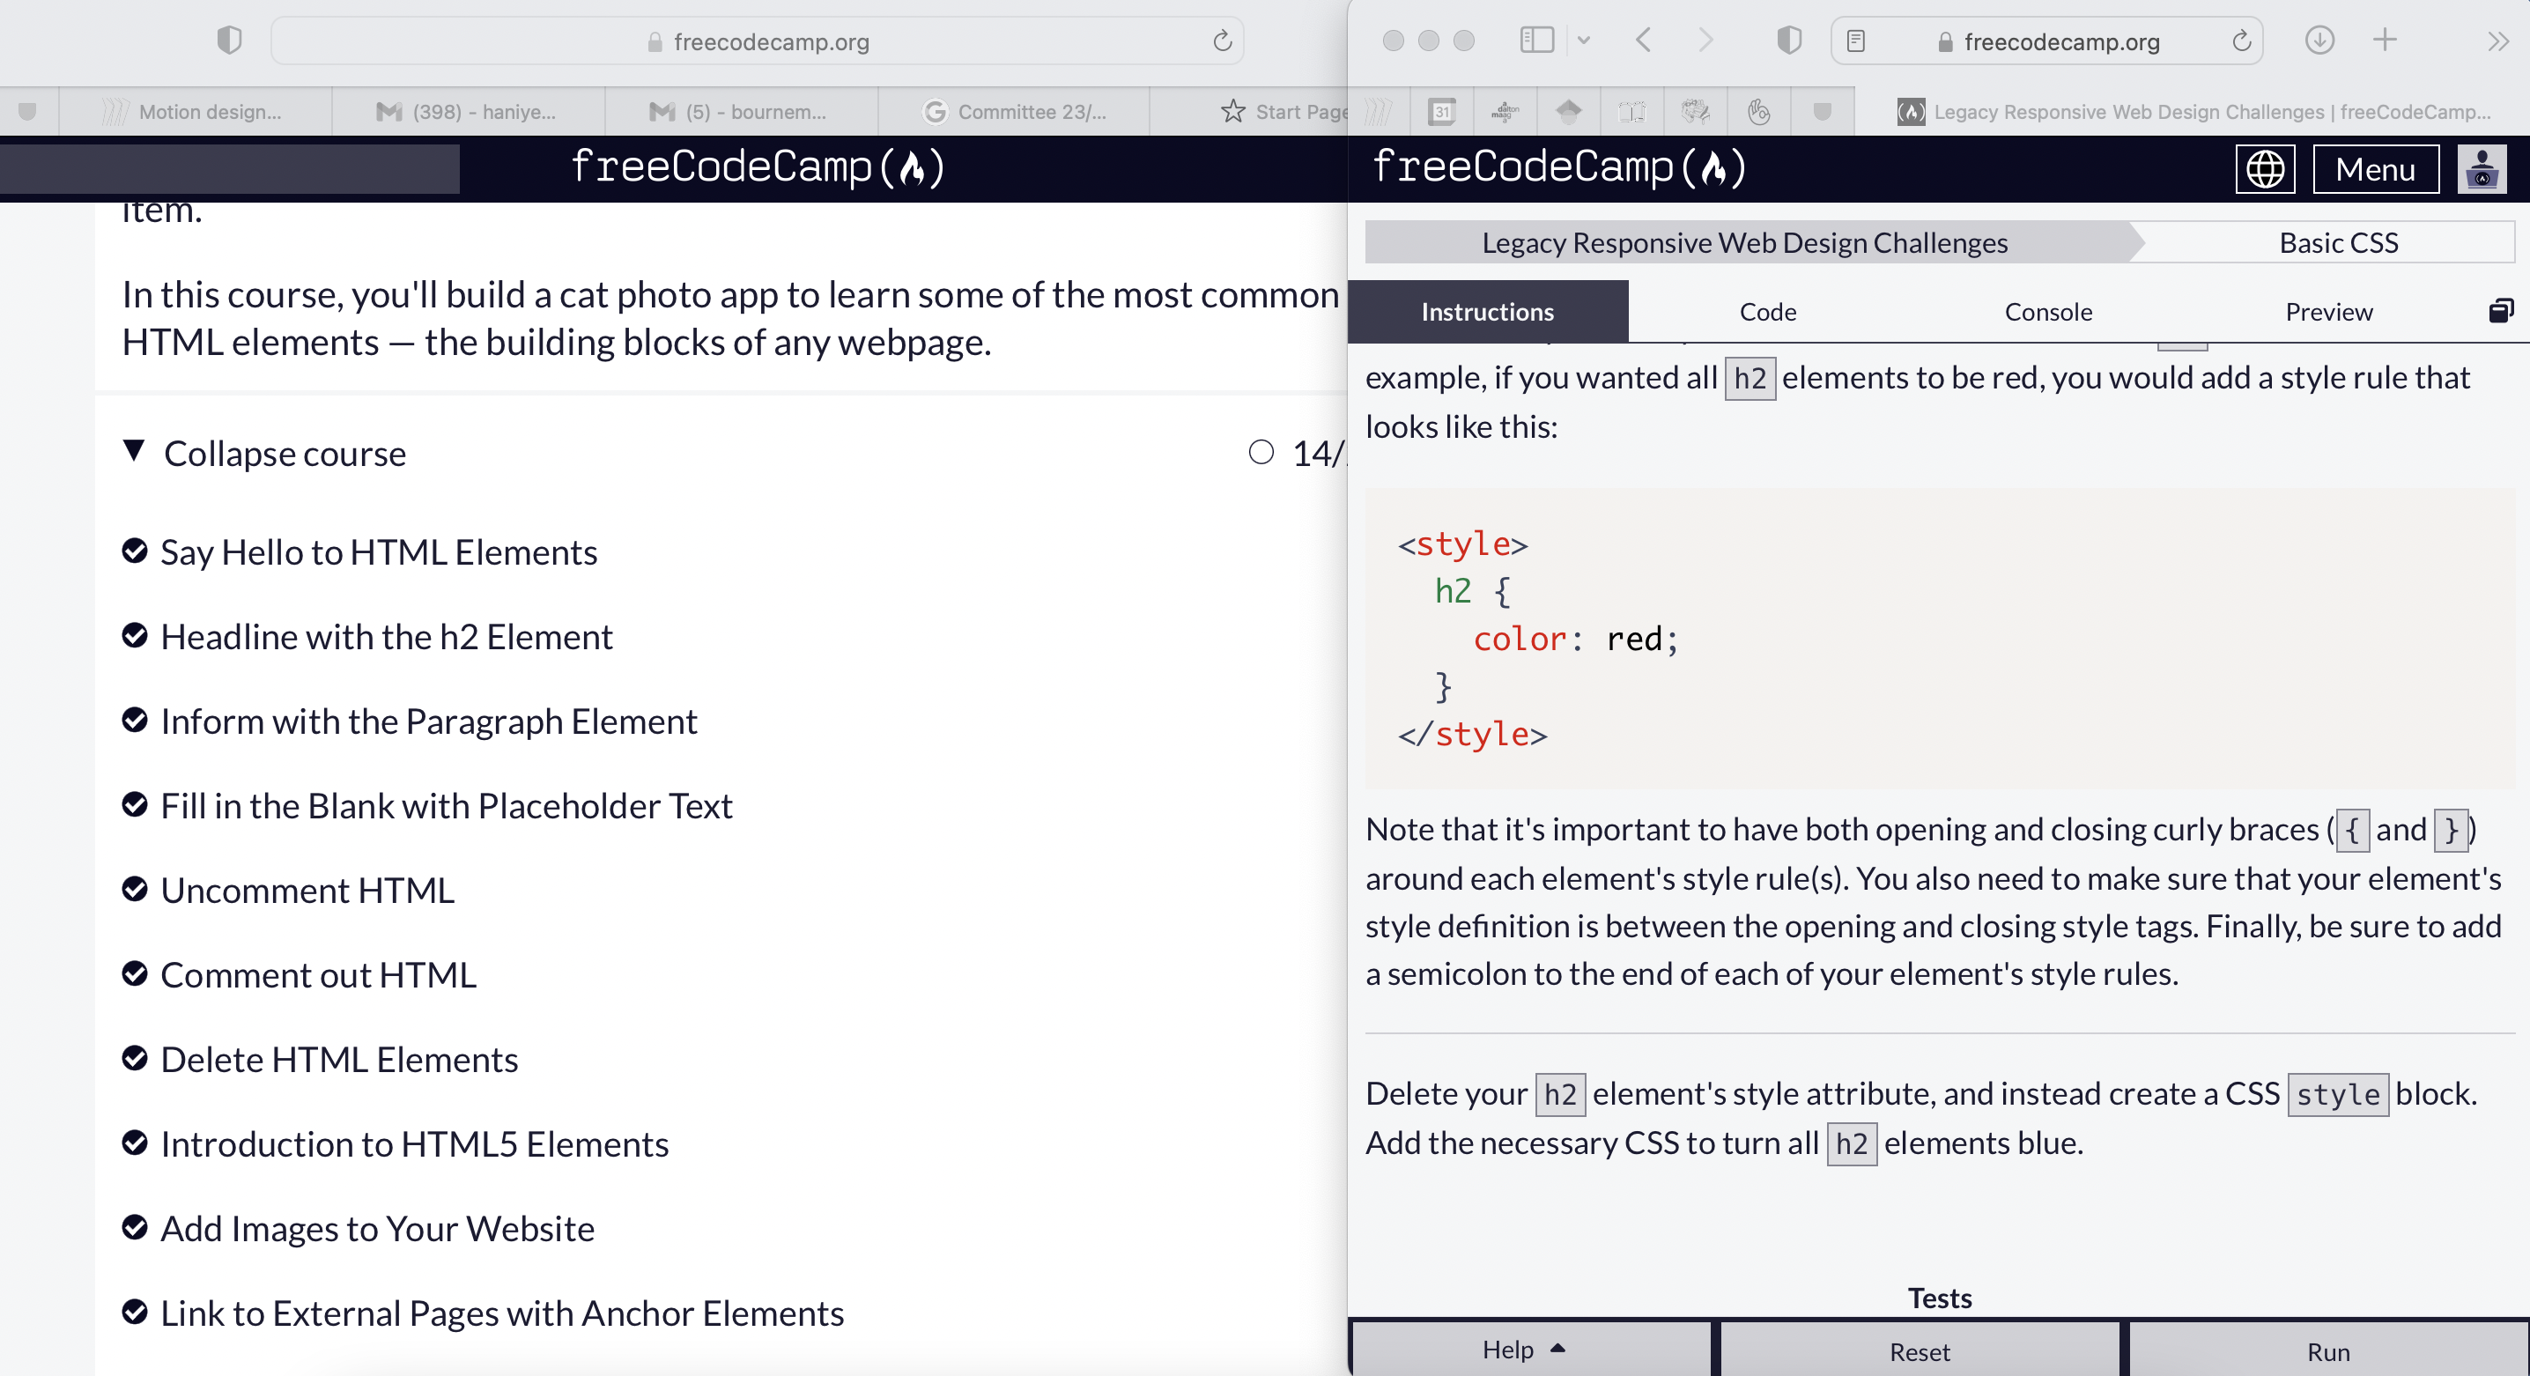The image size is (2530, 1376).
Task: Click the course progress circle next to 14
Action: [x=1261, y=452]
